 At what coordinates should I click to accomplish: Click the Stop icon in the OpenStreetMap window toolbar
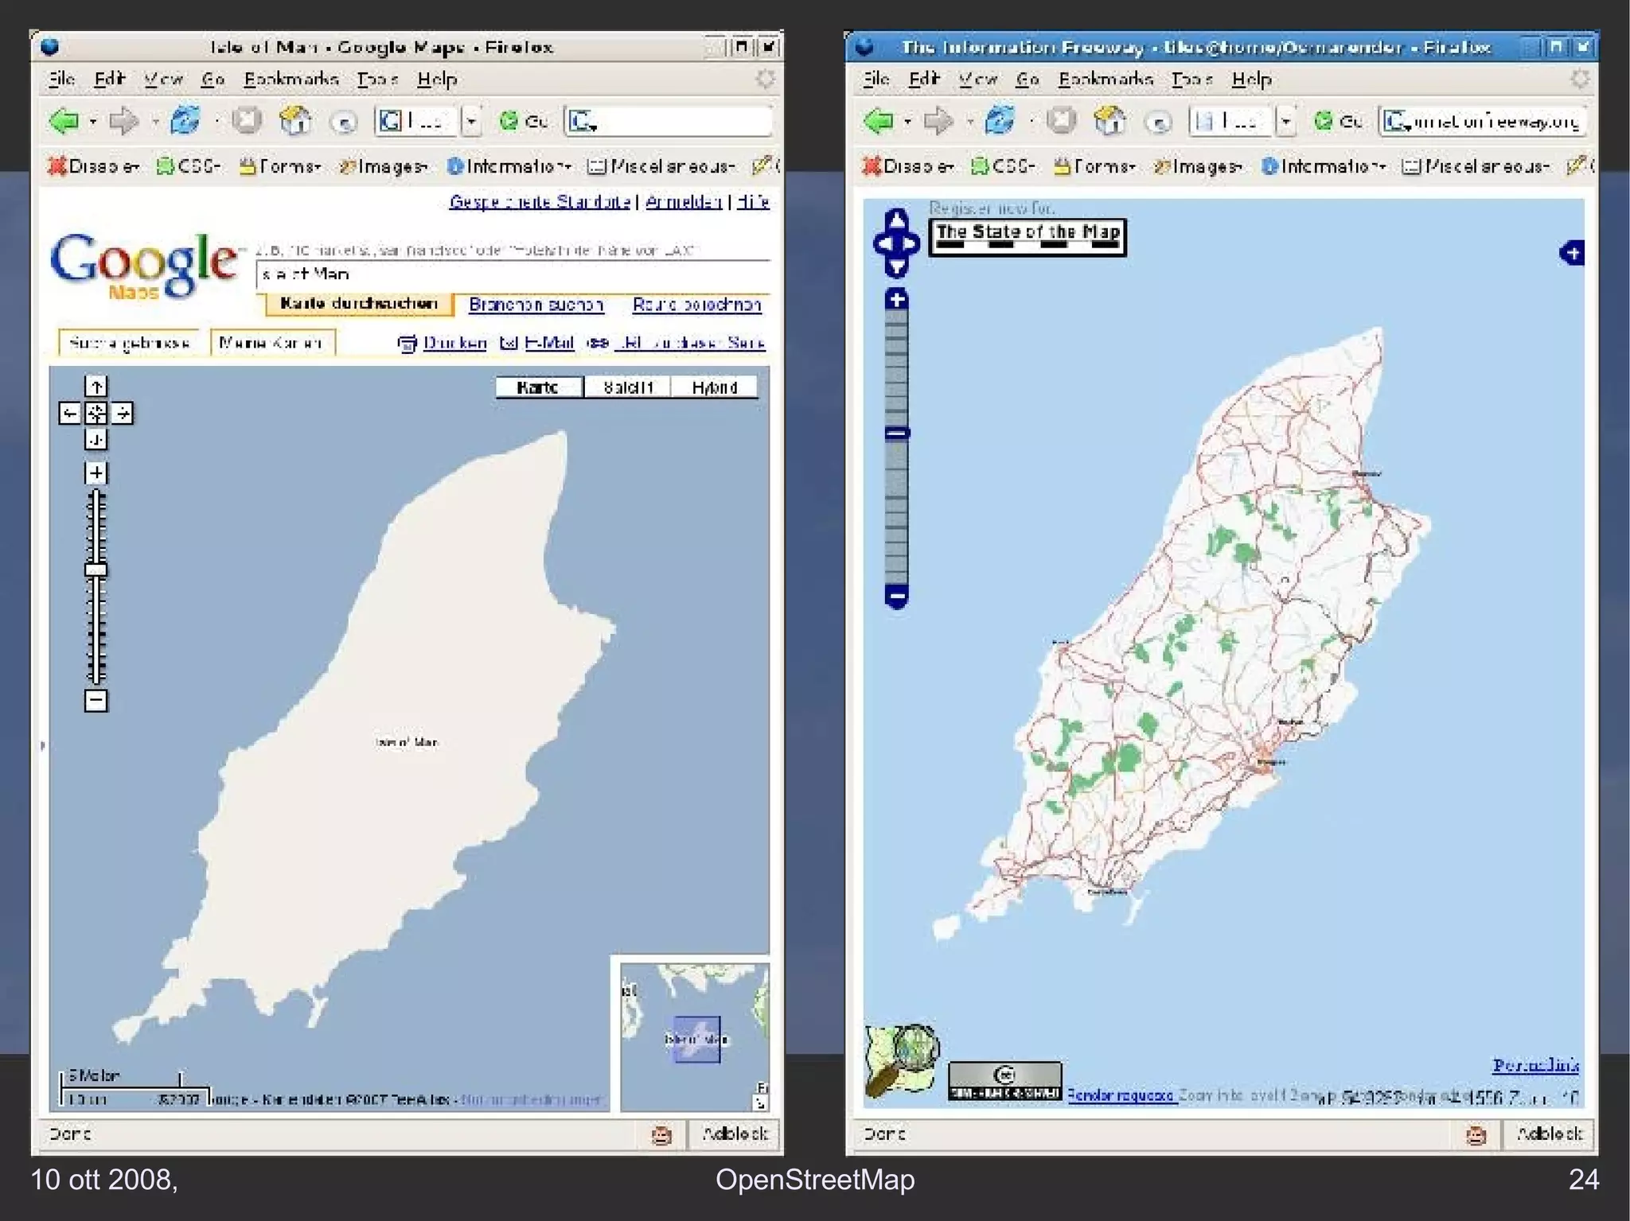point(1061,121)
